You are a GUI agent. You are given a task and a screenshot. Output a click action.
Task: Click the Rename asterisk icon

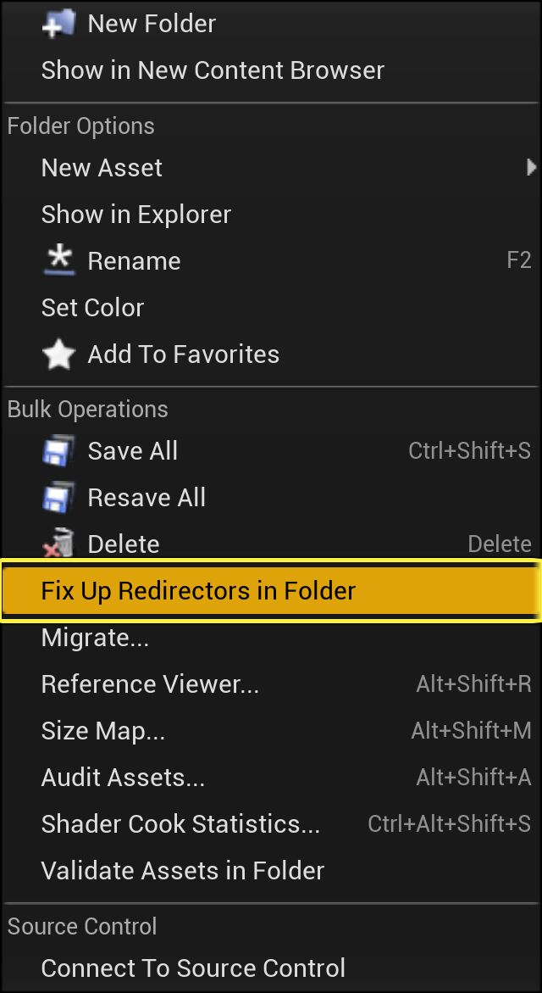tap(60, 260)
